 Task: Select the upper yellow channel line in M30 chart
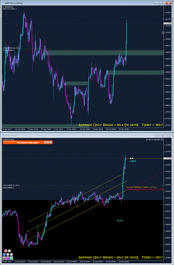point(77,198)
